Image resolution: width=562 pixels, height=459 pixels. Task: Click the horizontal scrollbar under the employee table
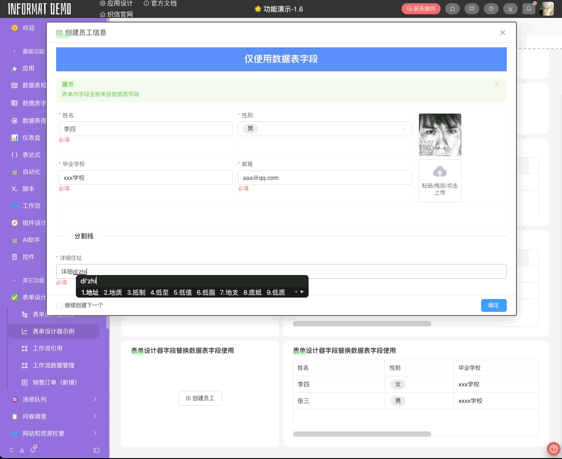[362, 434]
